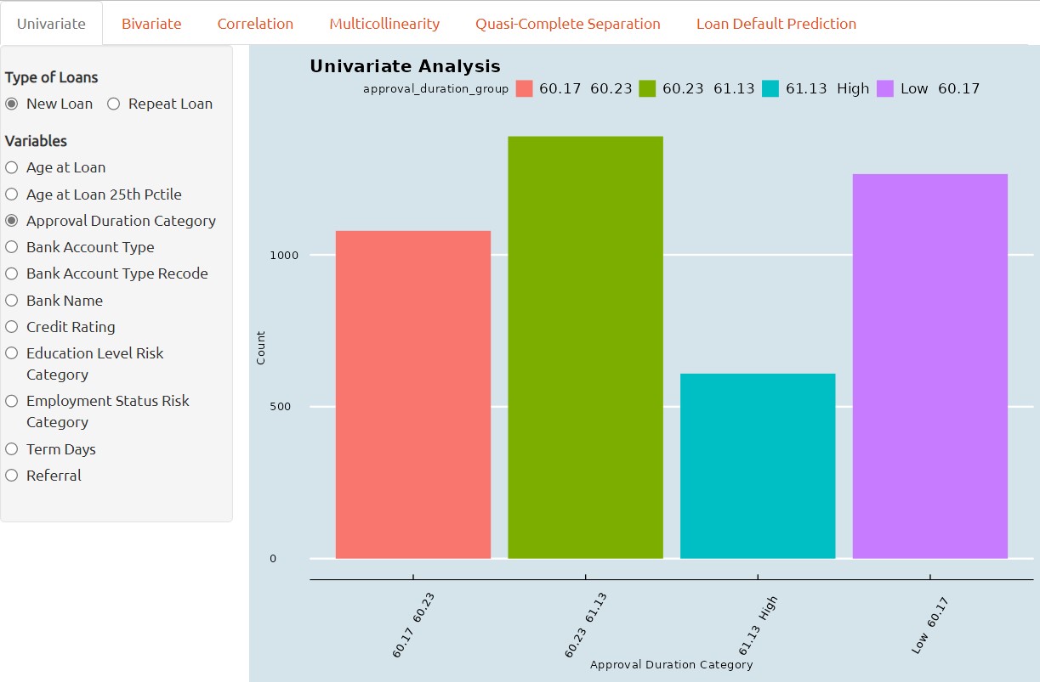Choose Education Level Risk Category
The width and height of the screenshot is (1040, 682).
click(x=12, y=353)
